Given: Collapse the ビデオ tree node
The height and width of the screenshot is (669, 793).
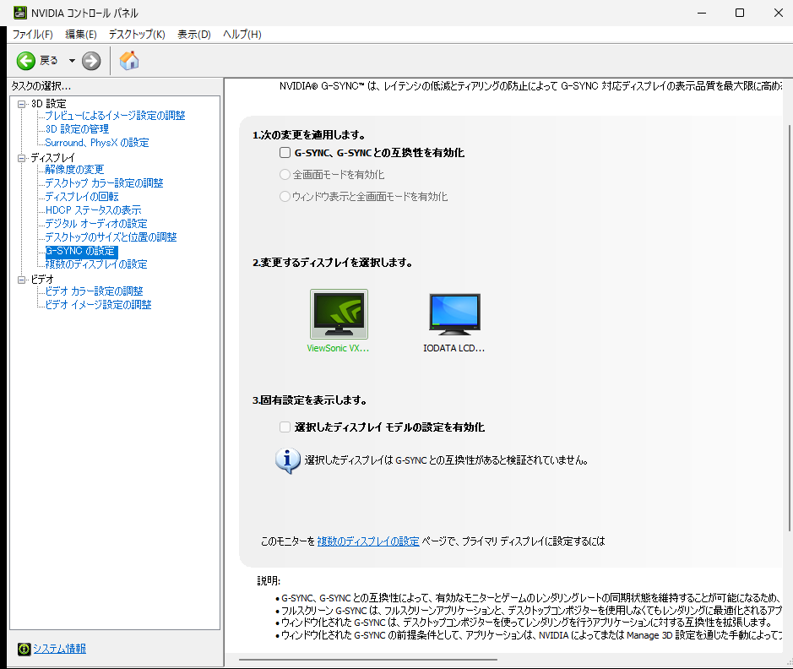Looking at the screenshot, I should [22, 280].
